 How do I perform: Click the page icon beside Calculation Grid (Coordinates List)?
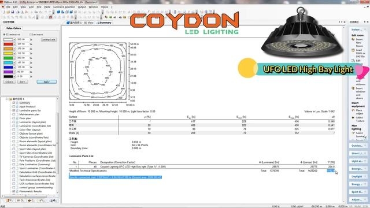point(17,172)
